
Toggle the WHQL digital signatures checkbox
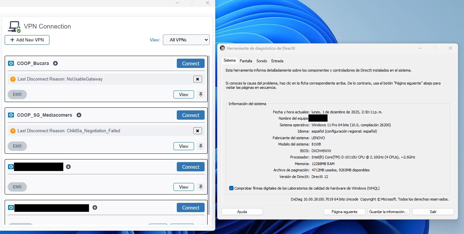click(232, 188)
